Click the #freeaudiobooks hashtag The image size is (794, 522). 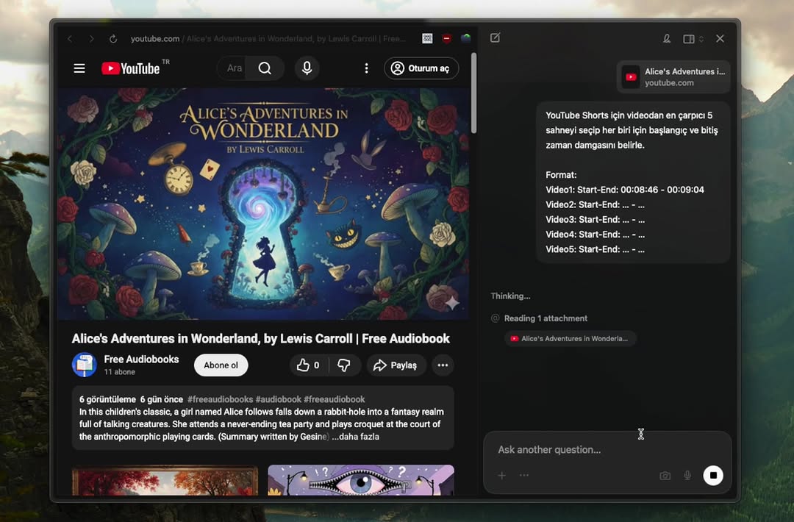coord(220,399)
